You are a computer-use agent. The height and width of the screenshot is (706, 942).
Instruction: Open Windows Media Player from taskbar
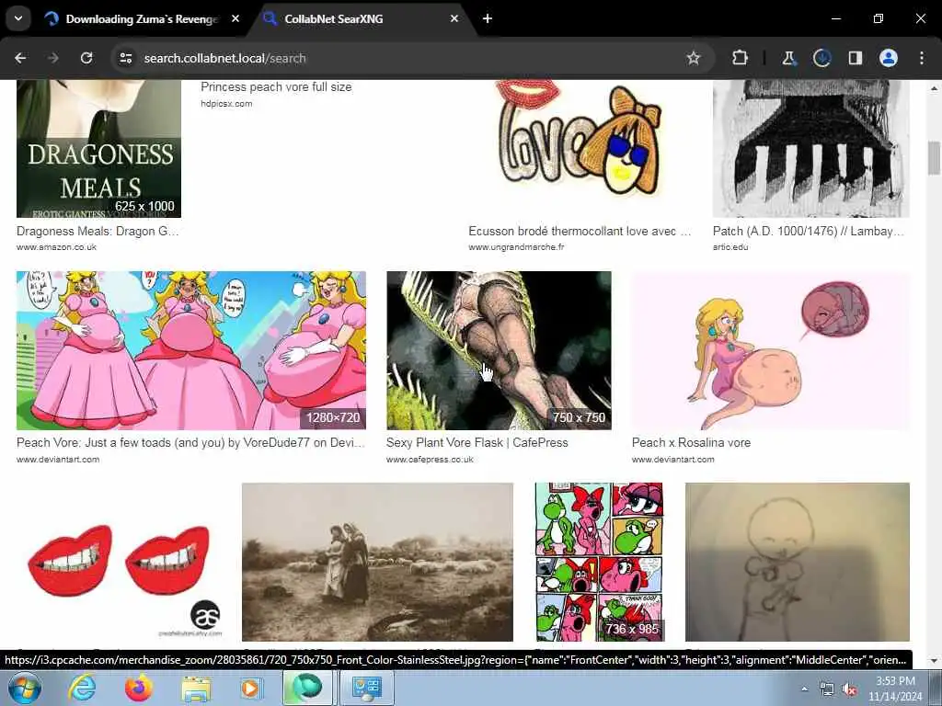click(251, 688)
